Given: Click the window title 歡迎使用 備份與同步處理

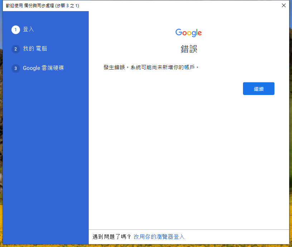Looking at the screenshot, I should pos(43,6).
